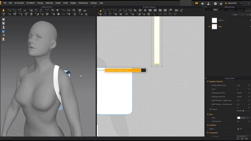Image resolution: width=251 pixels, height=141 pixels.
Task: Open the Materials menu
Action: (49, 3)
